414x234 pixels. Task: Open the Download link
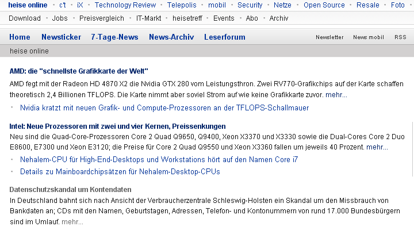(25, 18)
